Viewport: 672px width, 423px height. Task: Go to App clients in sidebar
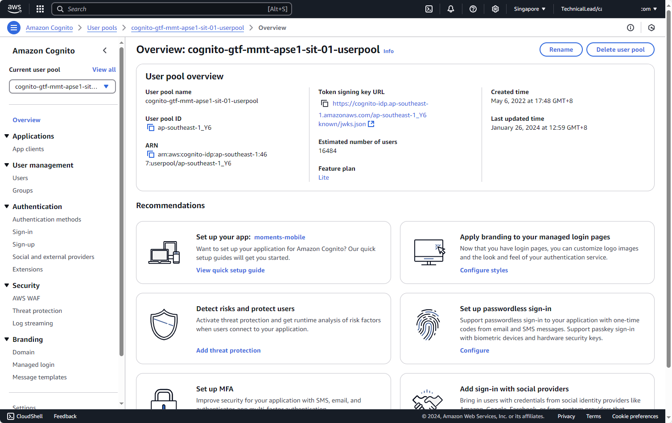pyautogui.click(x=28, y=149)
